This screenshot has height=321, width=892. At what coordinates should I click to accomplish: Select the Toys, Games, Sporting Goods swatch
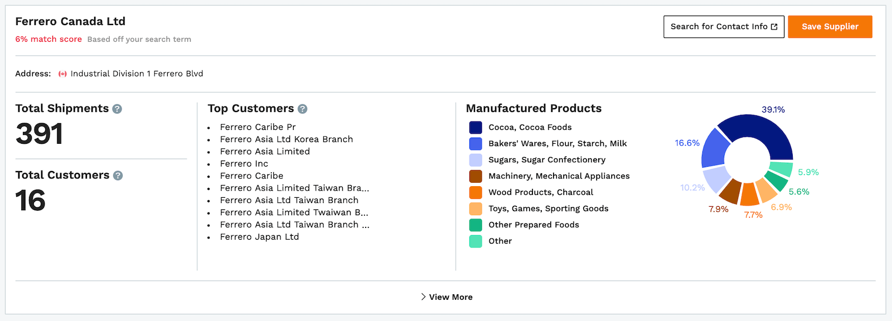tap(476, 208)
